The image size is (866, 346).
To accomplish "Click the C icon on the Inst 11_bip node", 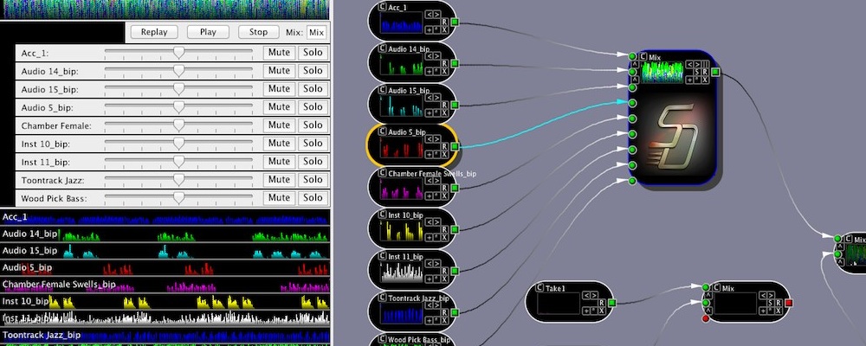I will click(x=383, y=257).
